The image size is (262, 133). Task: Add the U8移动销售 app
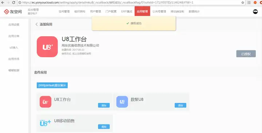click(x=104, y=127)
